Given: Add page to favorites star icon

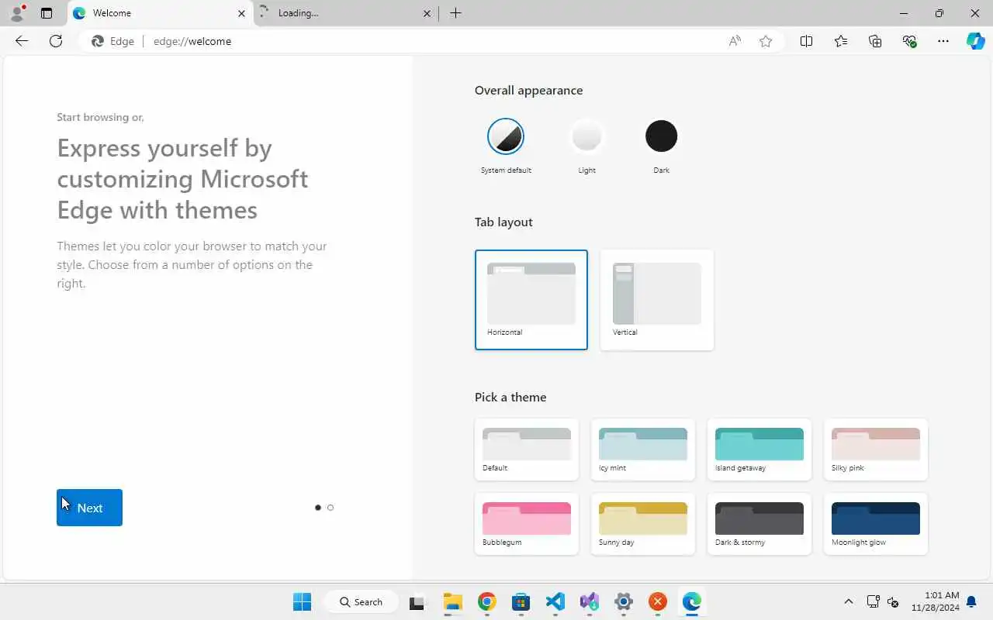Looking at the screenshot, I should coord(766,41).
